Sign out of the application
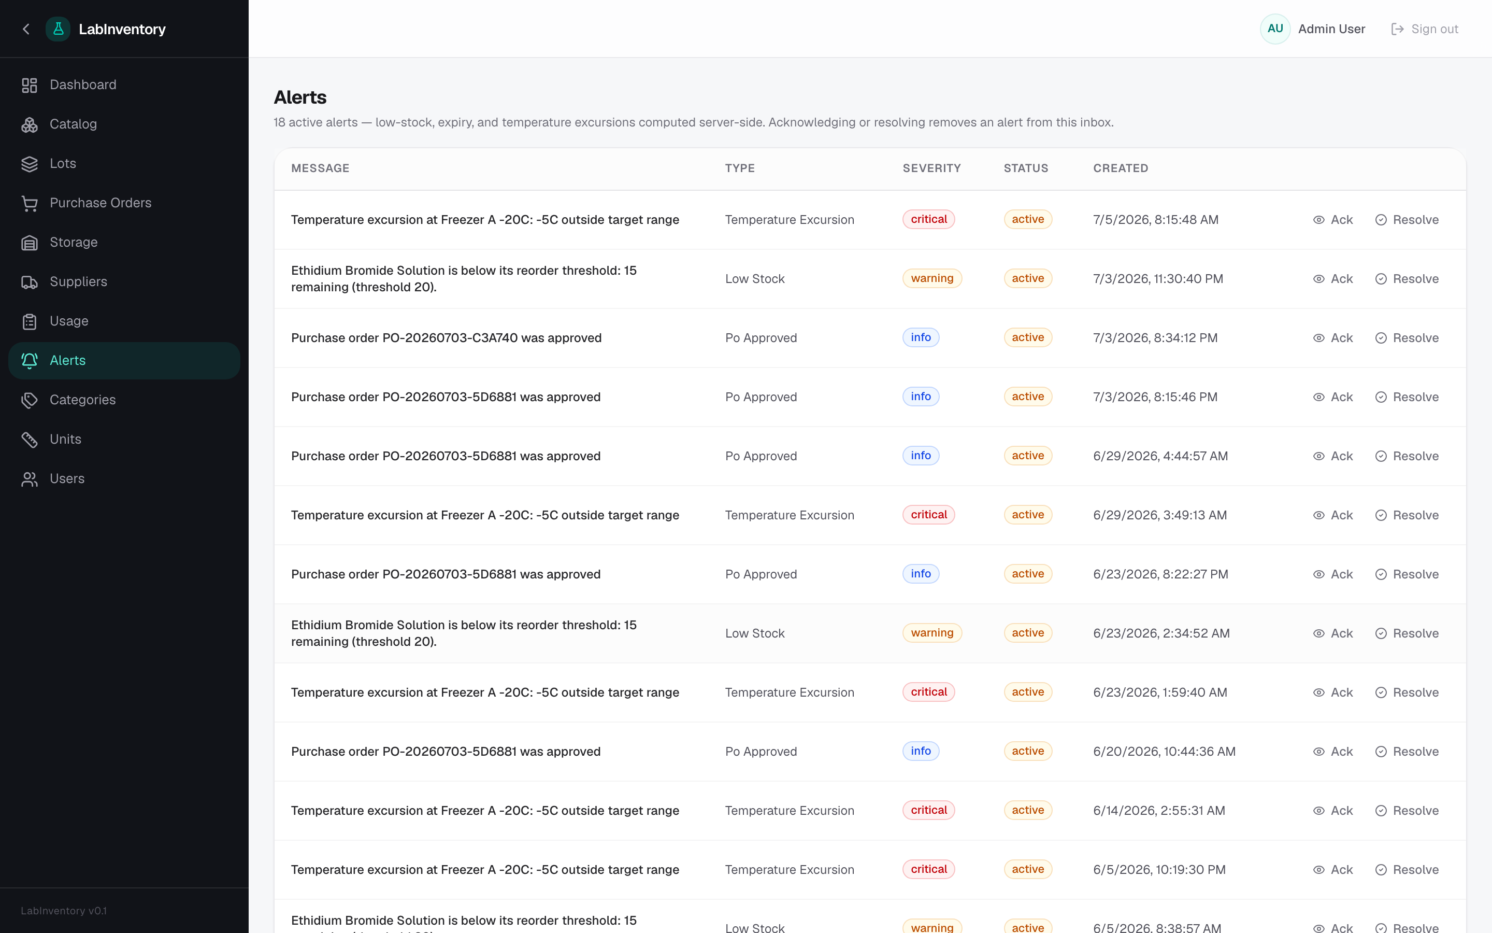 1424,29
